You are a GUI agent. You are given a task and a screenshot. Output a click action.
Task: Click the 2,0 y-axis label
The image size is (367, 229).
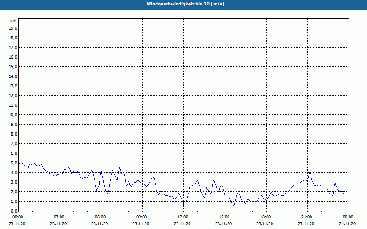tap(14, 192)
